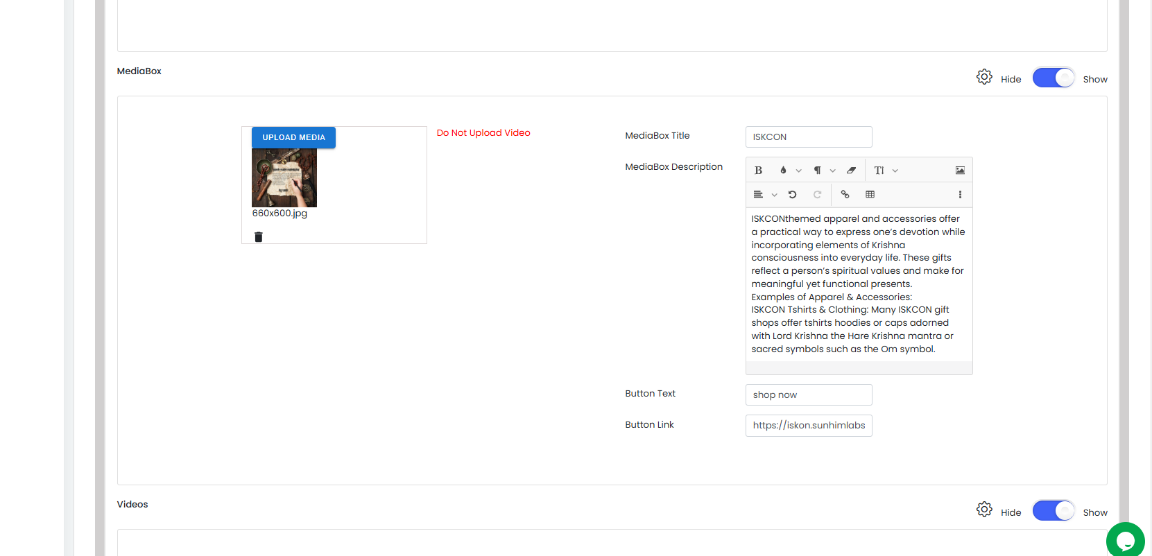Click the 'MediaBox Title' label
The height and width of the screenshot is (556, 1152).
coord(657,136)
